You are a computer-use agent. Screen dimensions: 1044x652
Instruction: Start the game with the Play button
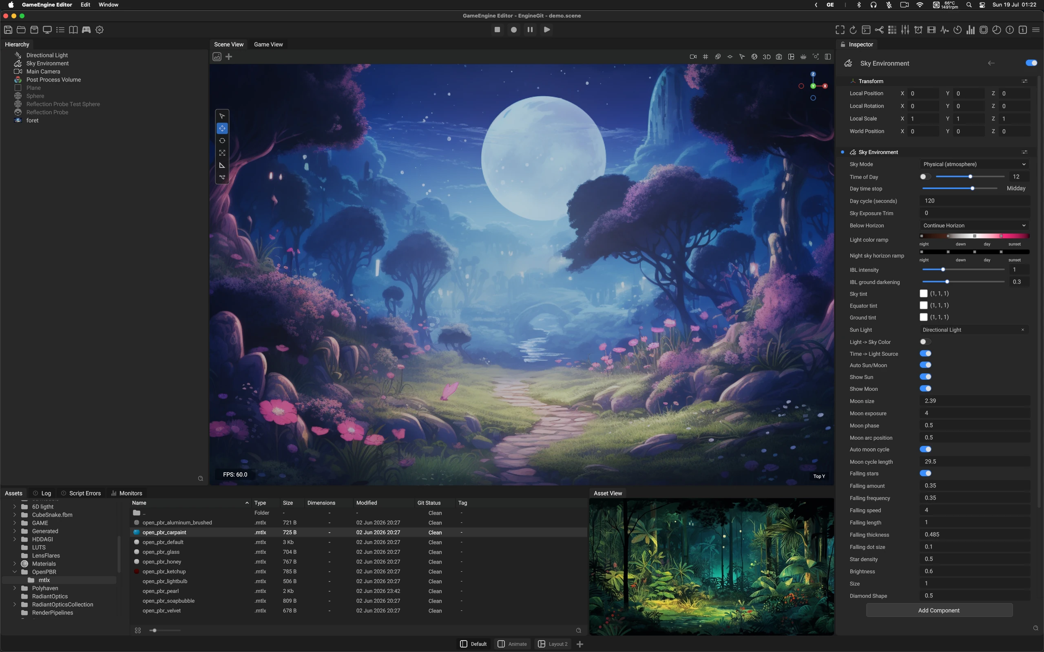pyautogui.click(x=546, y=30)
